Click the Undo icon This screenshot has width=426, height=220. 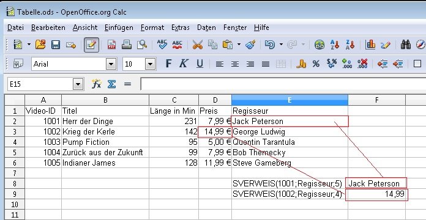click(x=270, y=44)
